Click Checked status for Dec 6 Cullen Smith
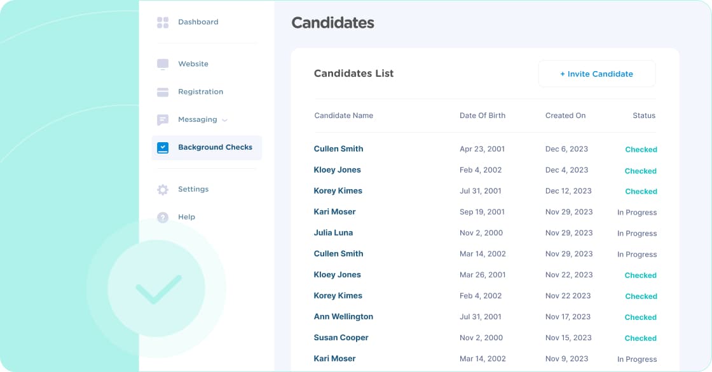 point(641,150)
